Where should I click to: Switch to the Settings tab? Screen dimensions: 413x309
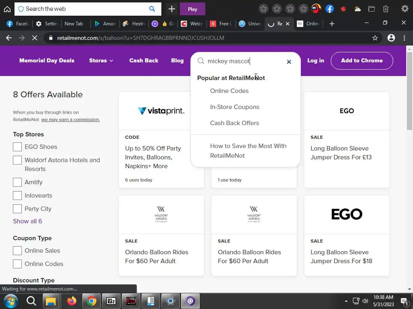pyautogui.click(x=47, y=24)
